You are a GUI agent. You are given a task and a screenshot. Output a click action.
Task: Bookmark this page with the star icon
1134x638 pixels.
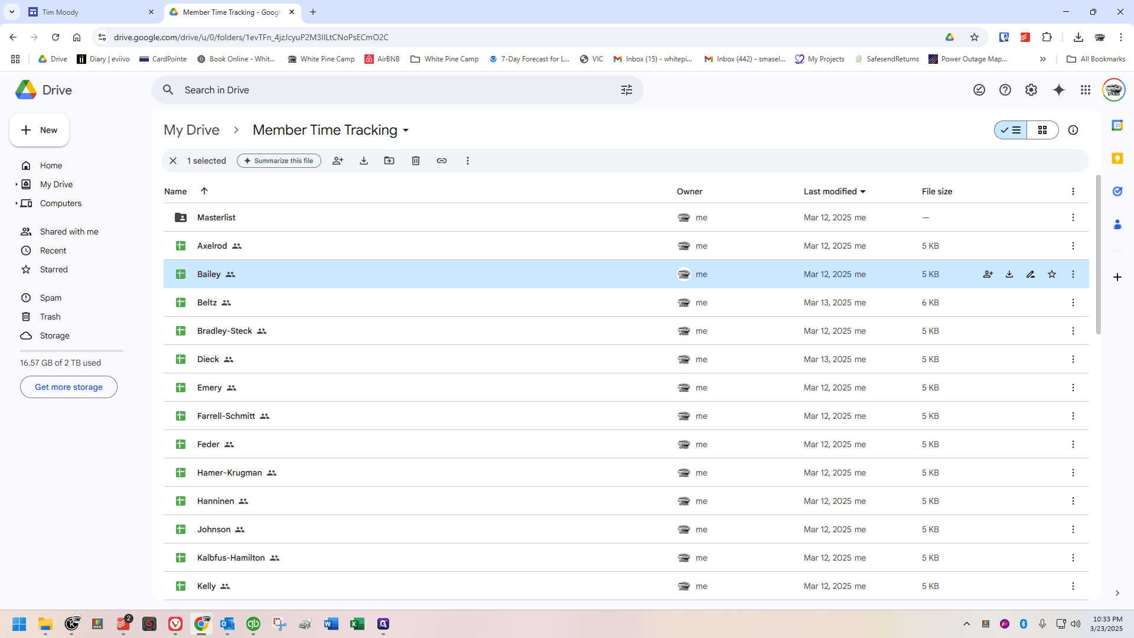point(975,37)
